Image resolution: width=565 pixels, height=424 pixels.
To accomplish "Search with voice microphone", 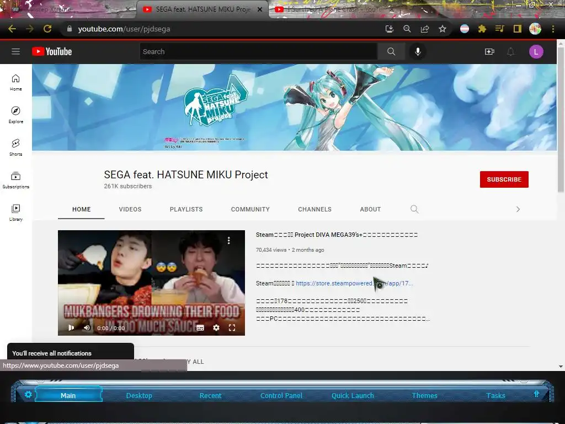I will pyautogui.click(x=418, y=51).
